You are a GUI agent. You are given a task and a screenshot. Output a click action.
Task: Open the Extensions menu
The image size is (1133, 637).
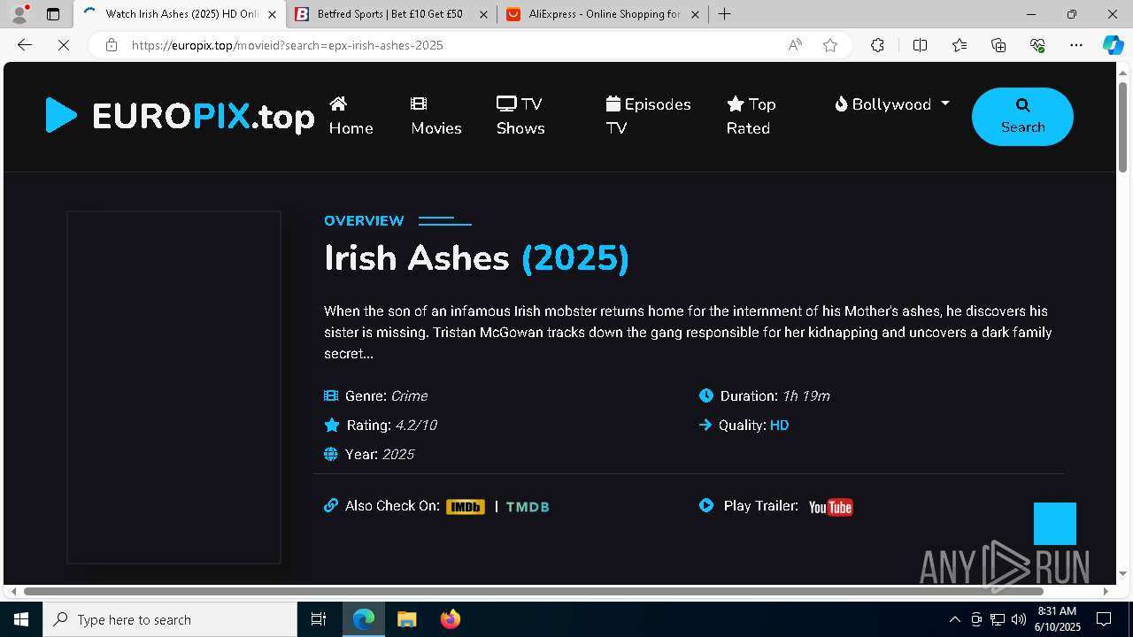click(877, 45)
